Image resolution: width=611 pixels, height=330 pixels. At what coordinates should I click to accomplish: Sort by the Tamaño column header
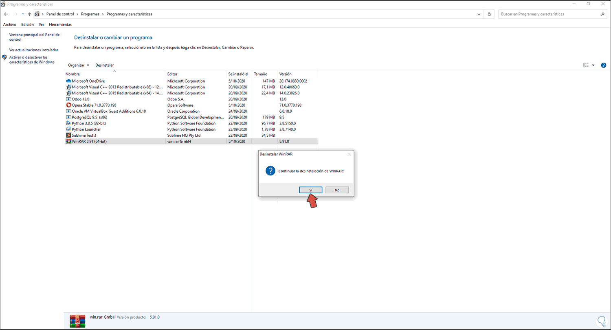point(265,74)
